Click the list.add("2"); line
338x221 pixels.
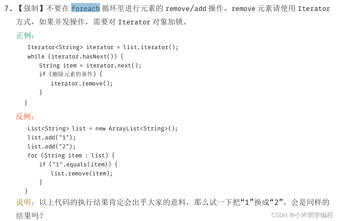point(52,146)
